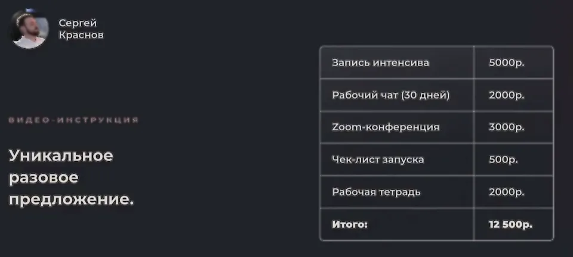Select the Рабочая тетрадь table cell

[376, 192]
